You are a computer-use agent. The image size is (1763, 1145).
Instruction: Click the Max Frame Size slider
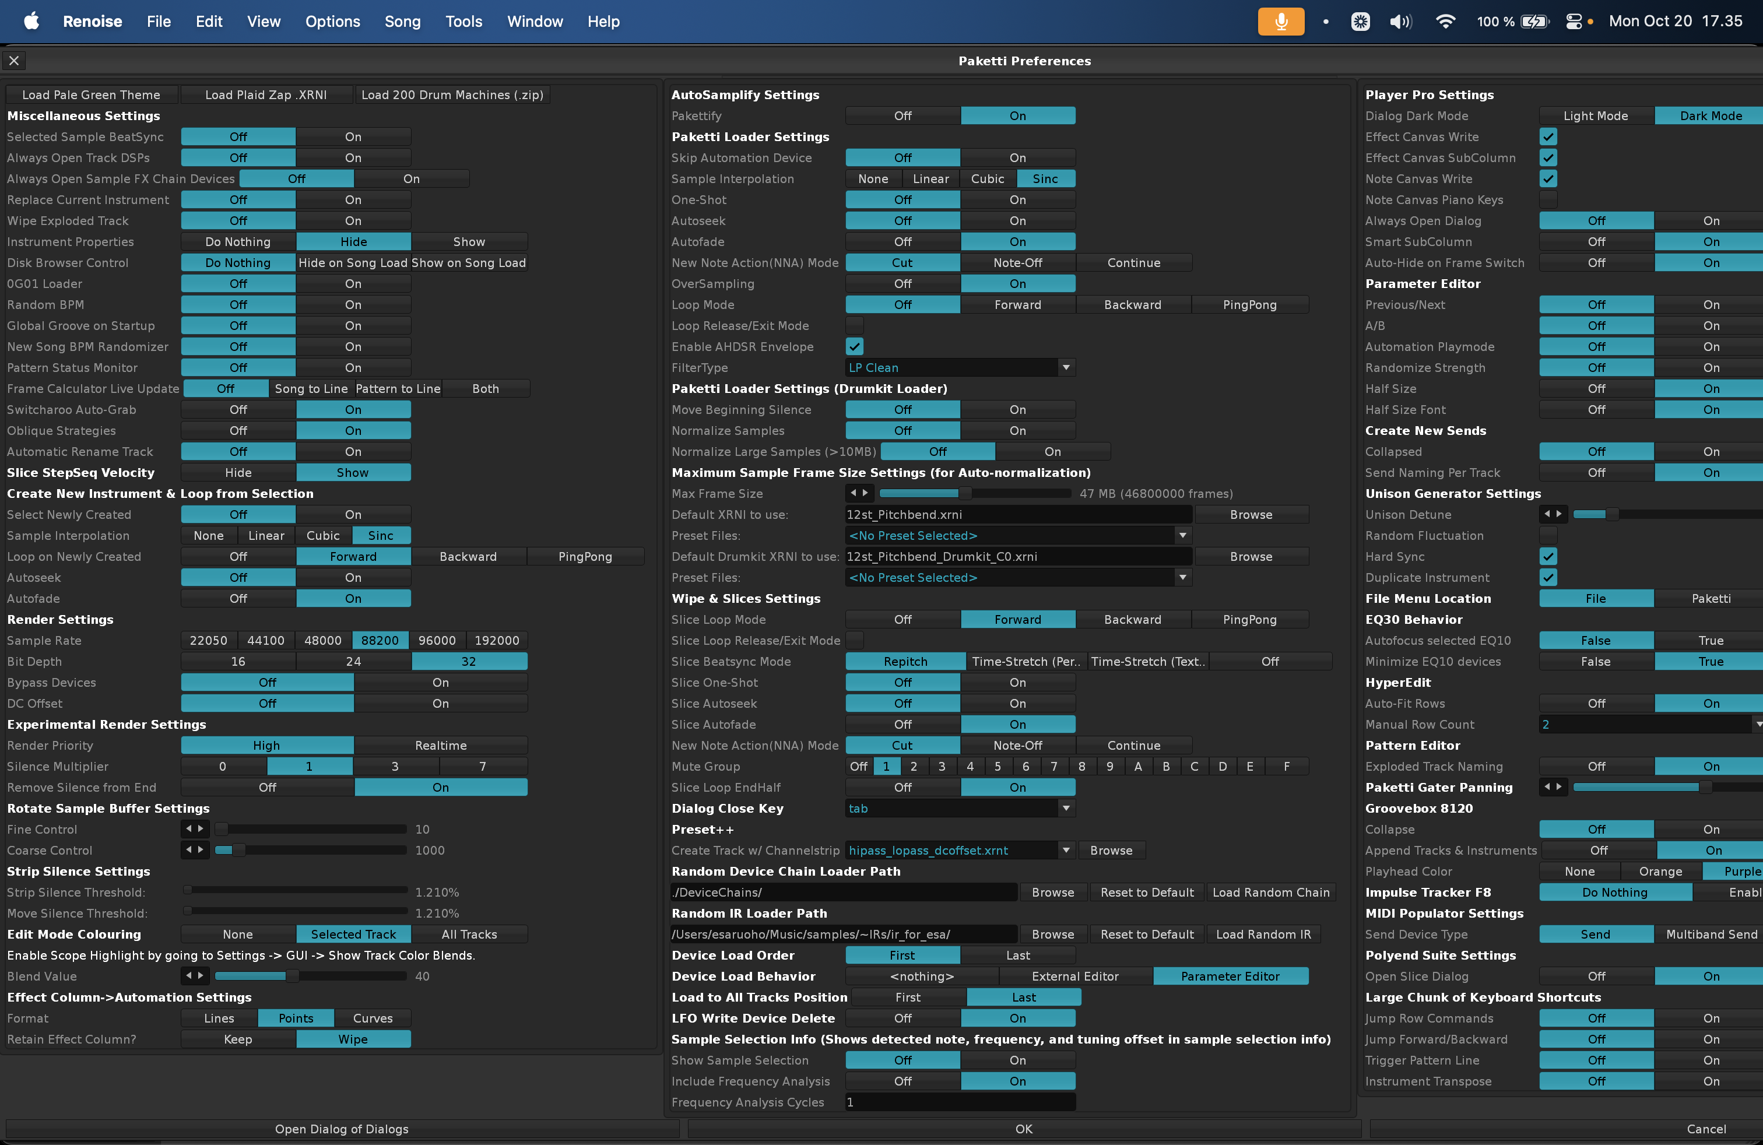click(974, 493)
